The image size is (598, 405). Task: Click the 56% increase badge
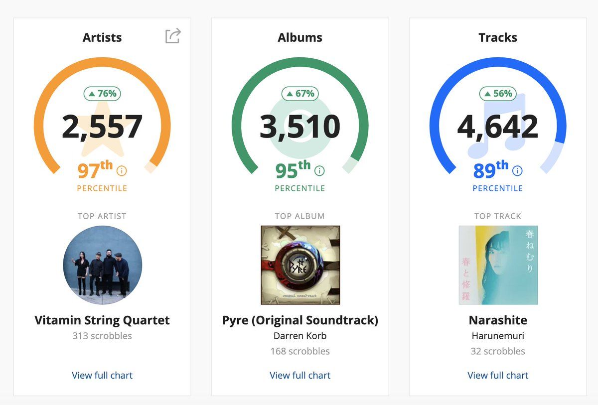coord(498,93)
